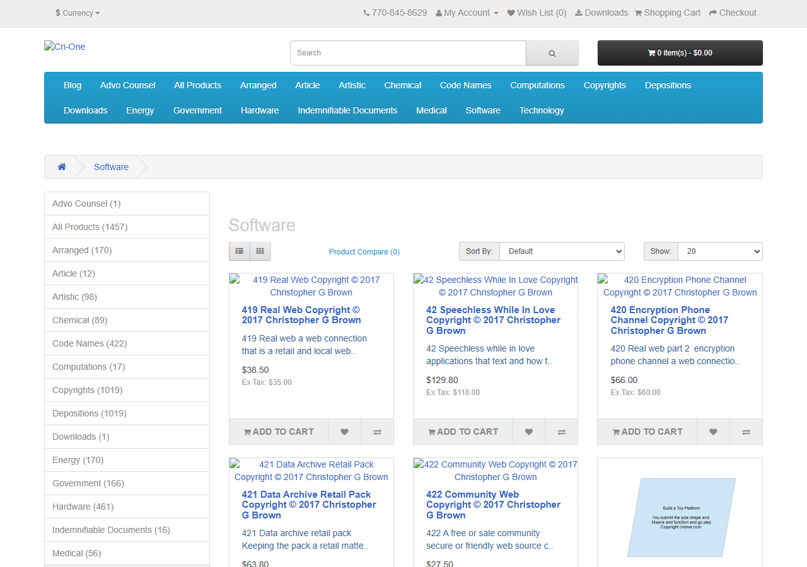The height and width of the screenshot is (567, 807).
Task: Click Software in the breadcrumb
Action: pos(111,167)
